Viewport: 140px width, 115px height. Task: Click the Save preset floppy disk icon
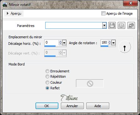tap(112, 25)
